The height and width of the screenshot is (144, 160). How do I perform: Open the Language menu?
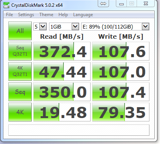83,15
